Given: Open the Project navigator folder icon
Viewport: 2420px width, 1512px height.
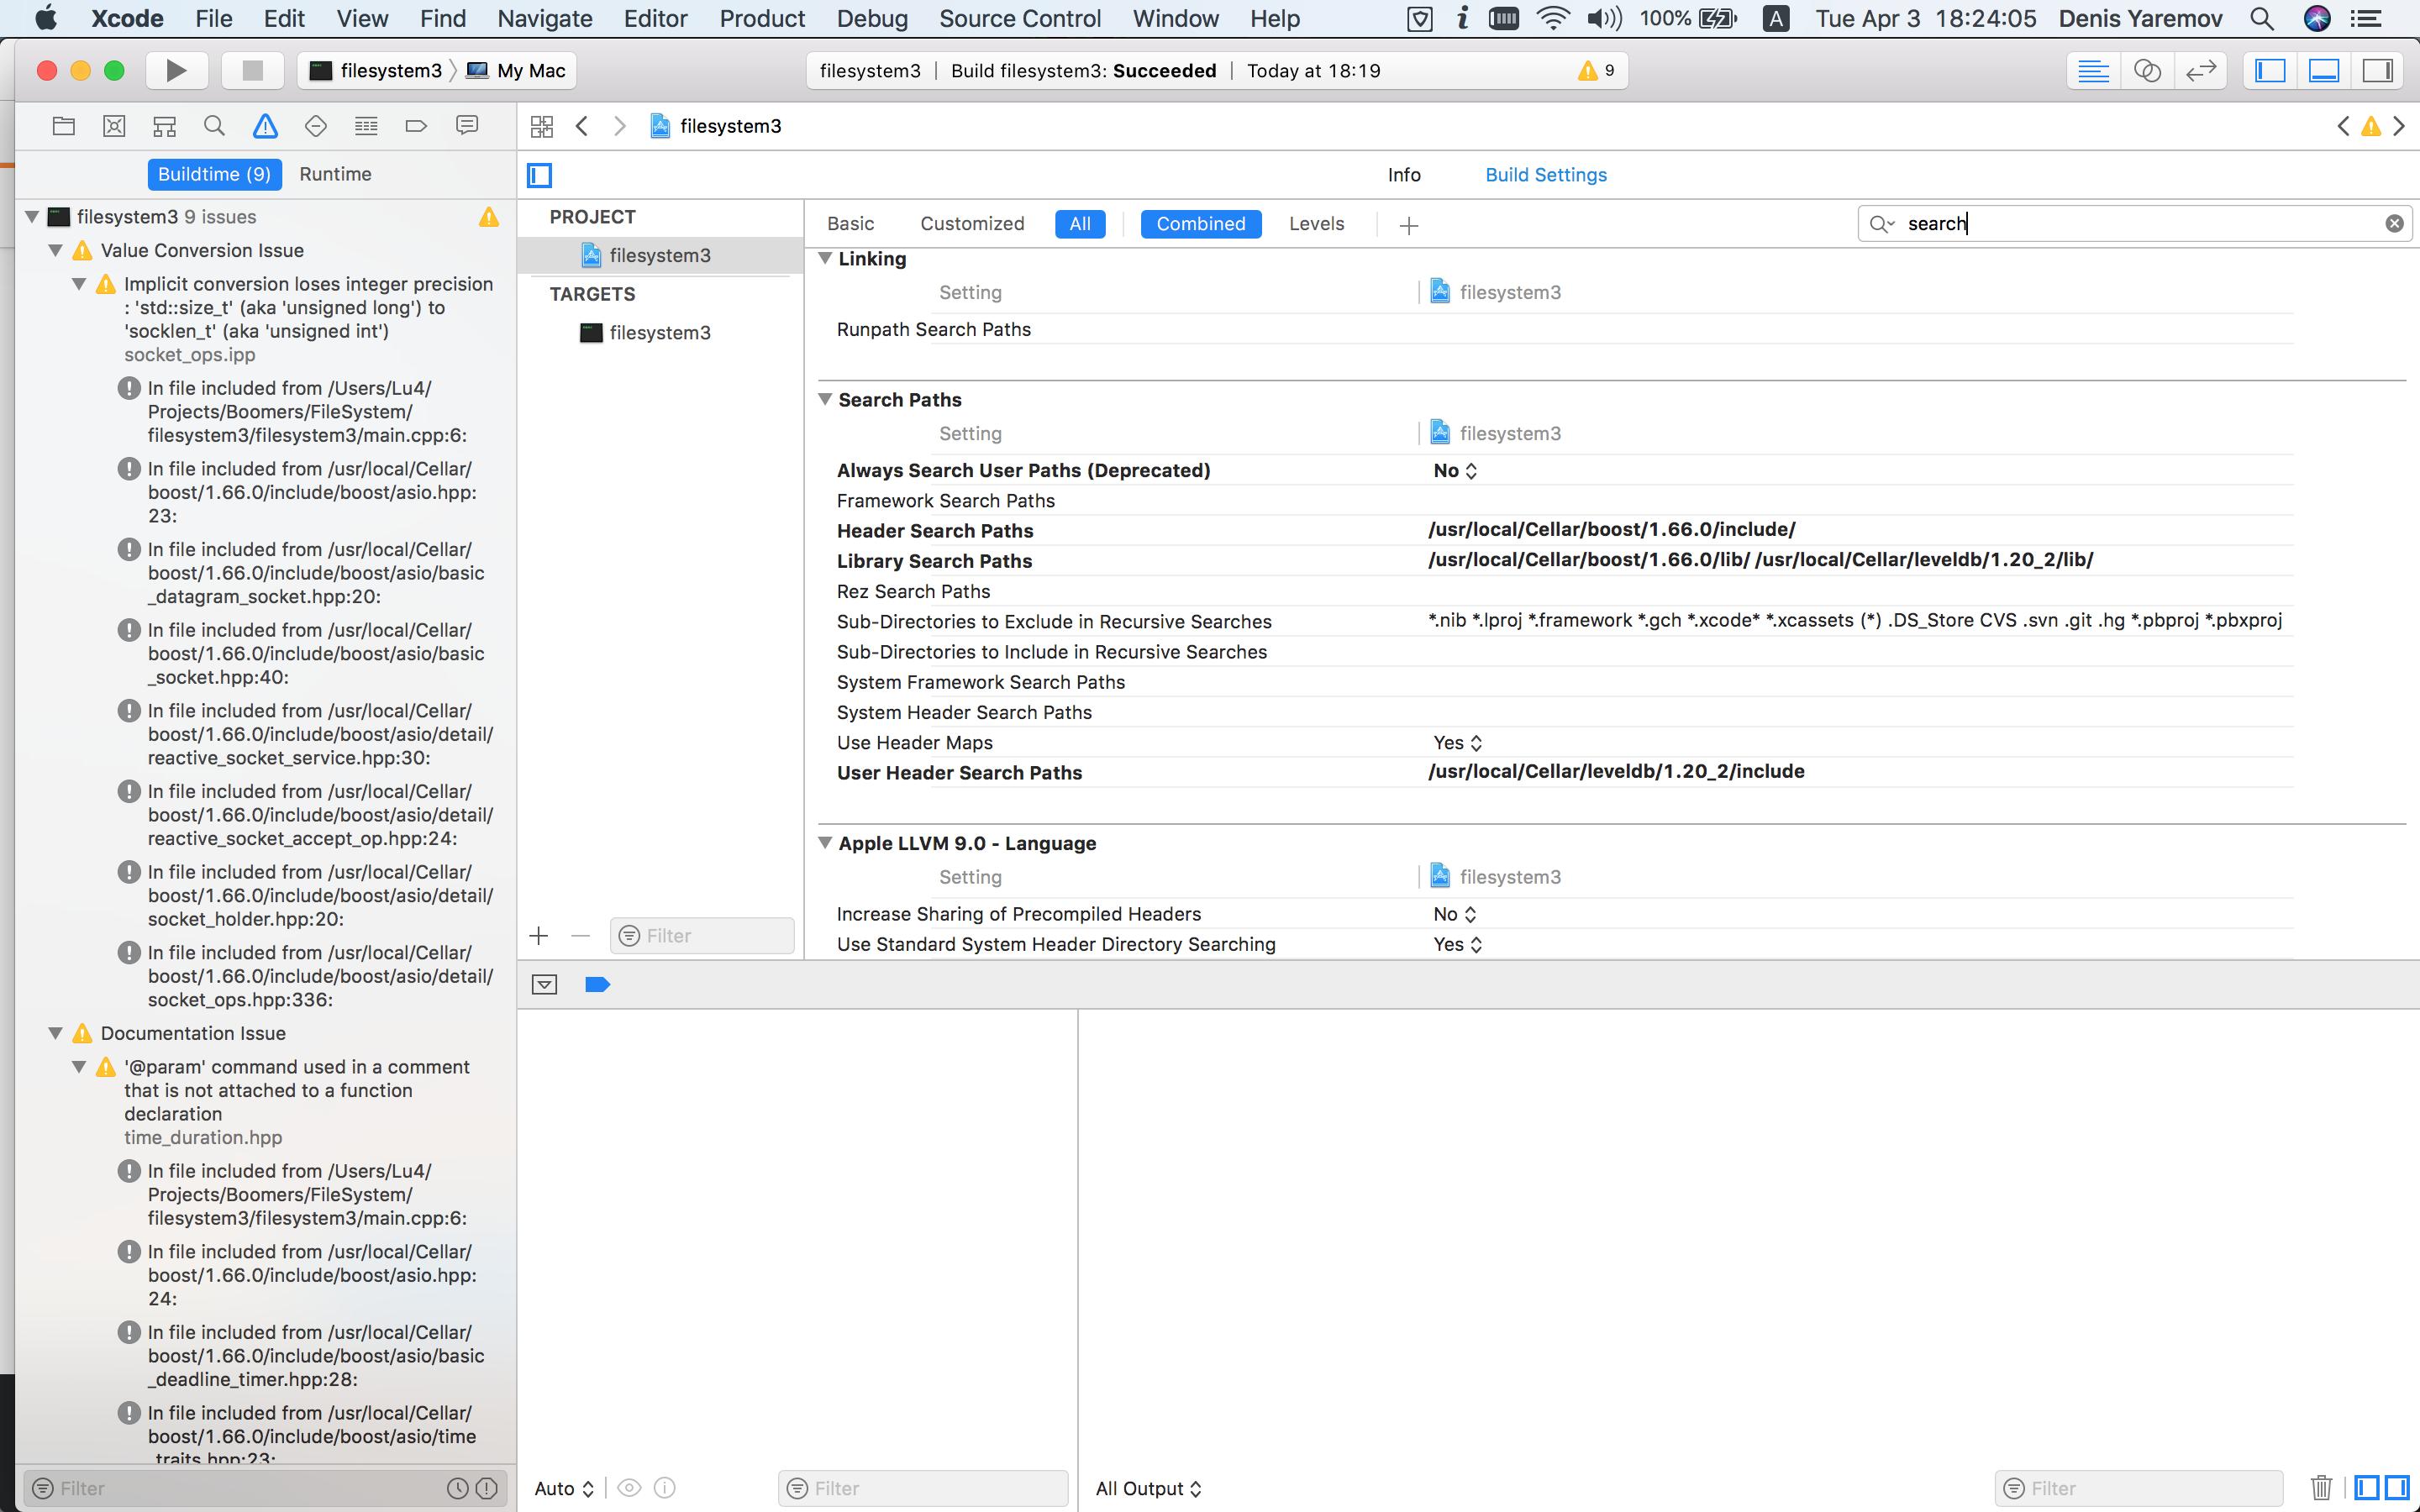Looking at the screenshot, I should (x=64, y=126).
